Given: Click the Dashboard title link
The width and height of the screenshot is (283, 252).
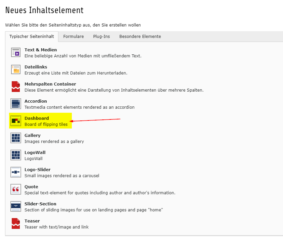Looking at the screenshot, I should (x=37, y=118).
